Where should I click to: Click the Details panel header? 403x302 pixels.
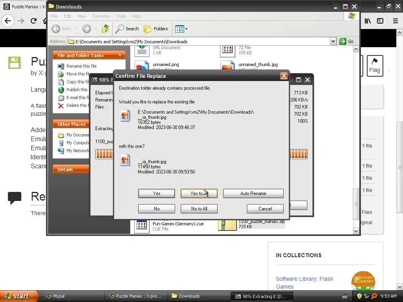click(x=71, y=169)
